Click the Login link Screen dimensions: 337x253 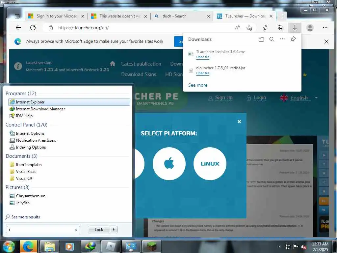tap(260, 98)
